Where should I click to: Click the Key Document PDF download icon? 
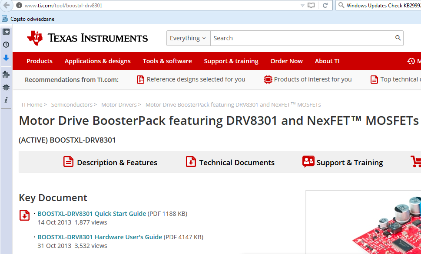24,215
